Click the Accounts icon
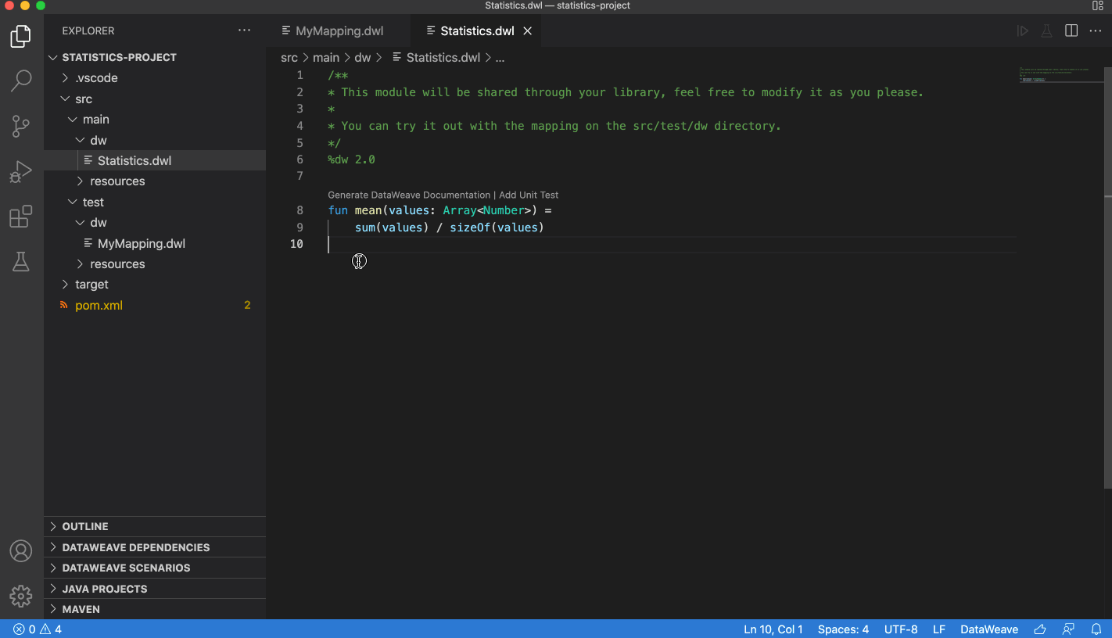Viewport: 1112px width, 638px height. 21,551
